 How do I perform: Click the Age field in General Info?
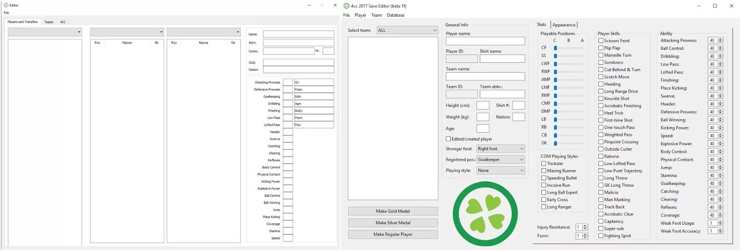coord(483,129)
